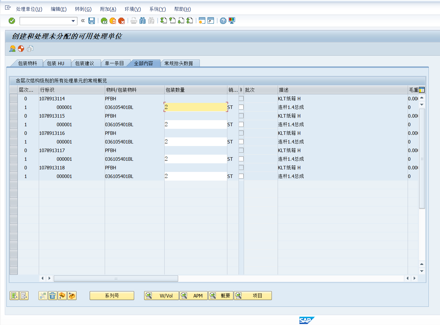This screenshot has height=325, width=440.
Task: Open the table column settings icon
Action: point(422,90)
